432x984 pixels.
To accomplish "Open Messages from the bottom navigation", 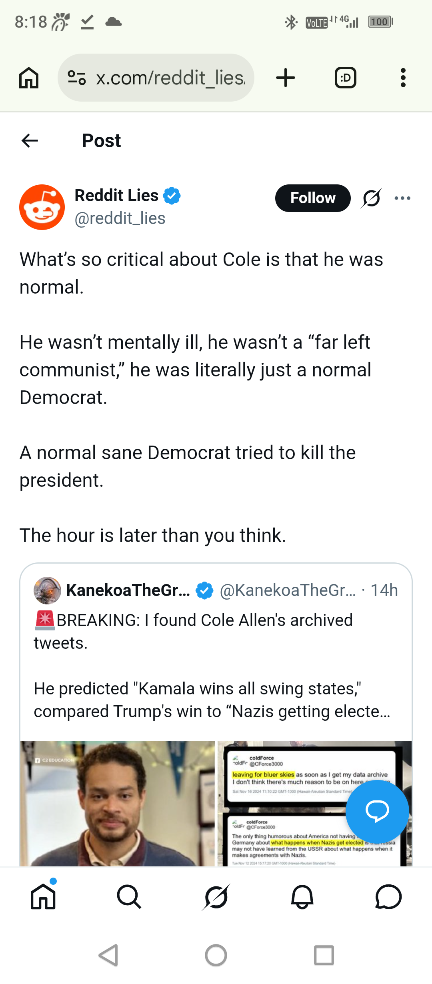I will click(388, 897).
